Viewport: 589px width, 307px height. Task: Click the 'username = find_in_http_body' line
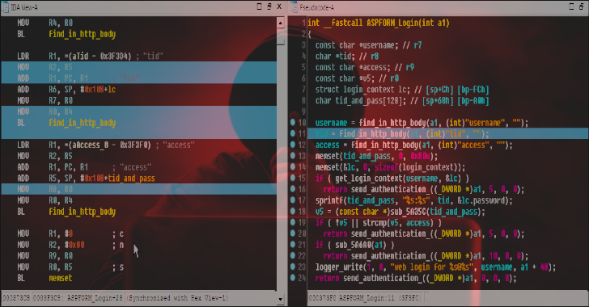tap(422, 123)
